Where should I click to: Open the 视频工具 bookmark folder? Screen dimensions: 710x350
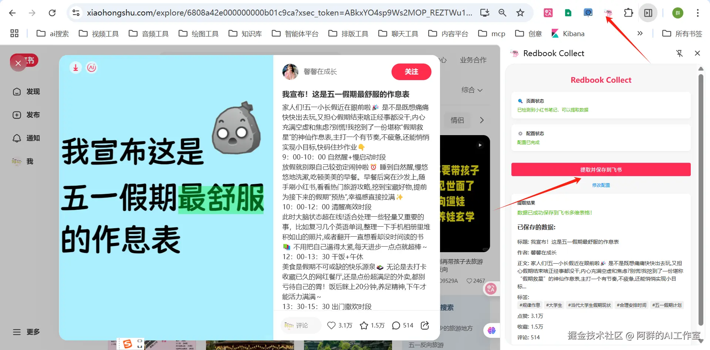pyautogui.click(x=98, y=34)
